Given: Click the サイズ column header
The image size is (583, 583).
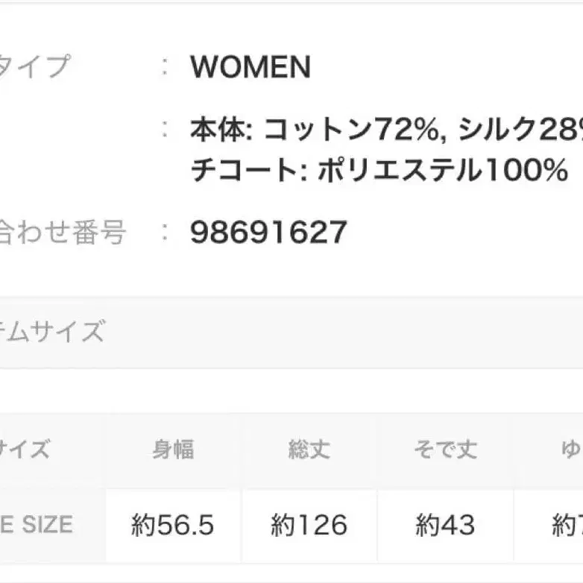Looking at the screenshot, I should (x=25, y=450).
